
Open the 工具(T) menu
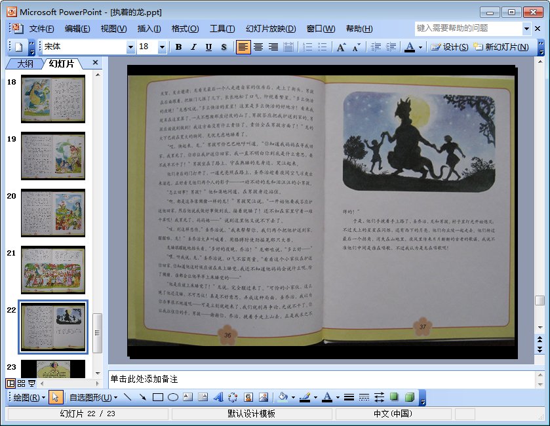tap(222, 29)
